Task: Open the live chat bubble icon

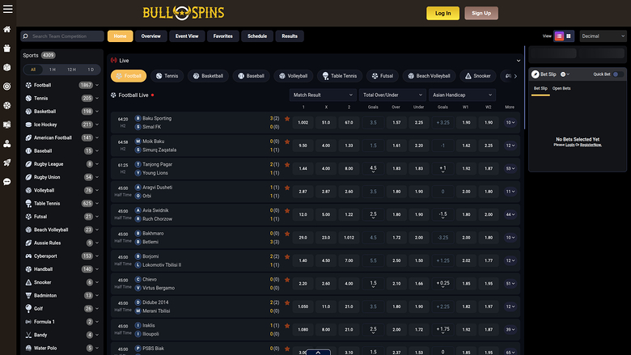Action: tap(6, 182)
